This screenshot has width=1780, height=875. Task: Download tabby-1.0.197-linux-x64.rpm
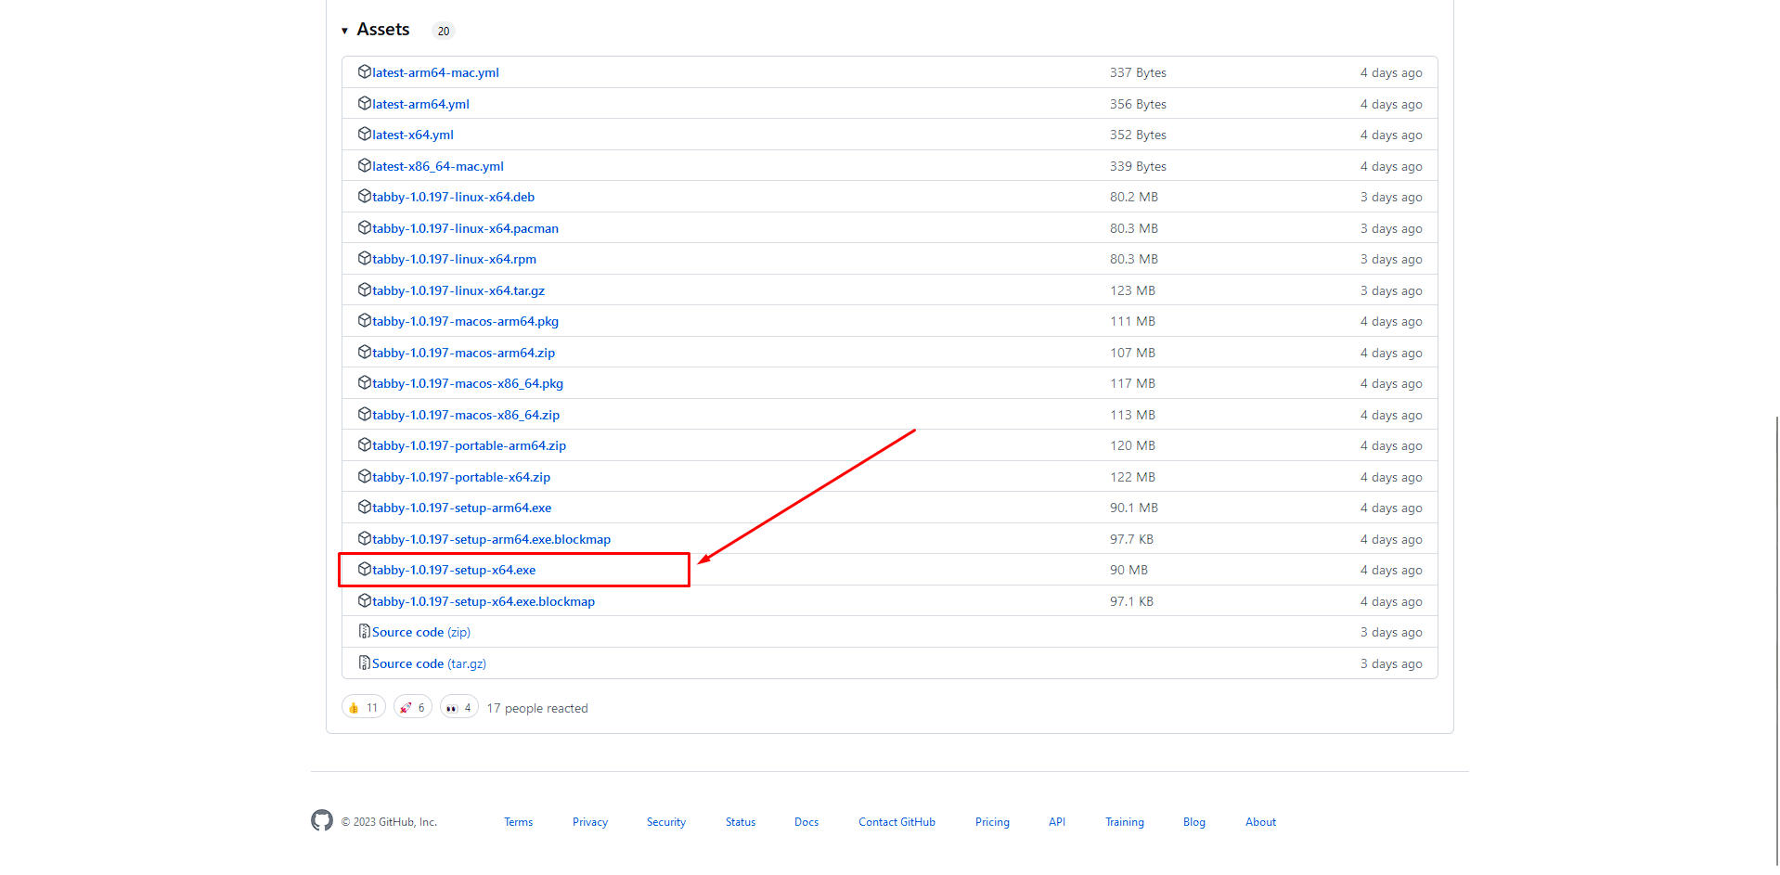coord(454,259)
